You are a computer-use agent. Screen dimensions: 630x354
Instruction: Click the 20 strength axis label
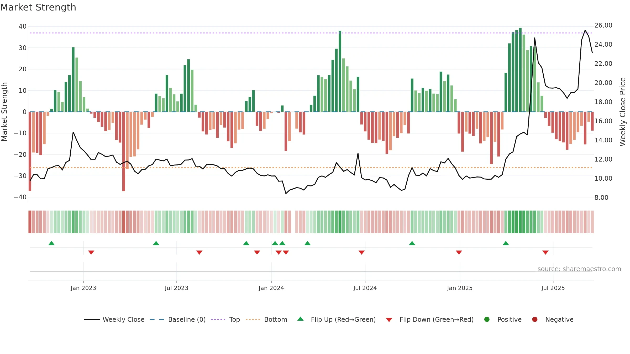coord(23,69)
